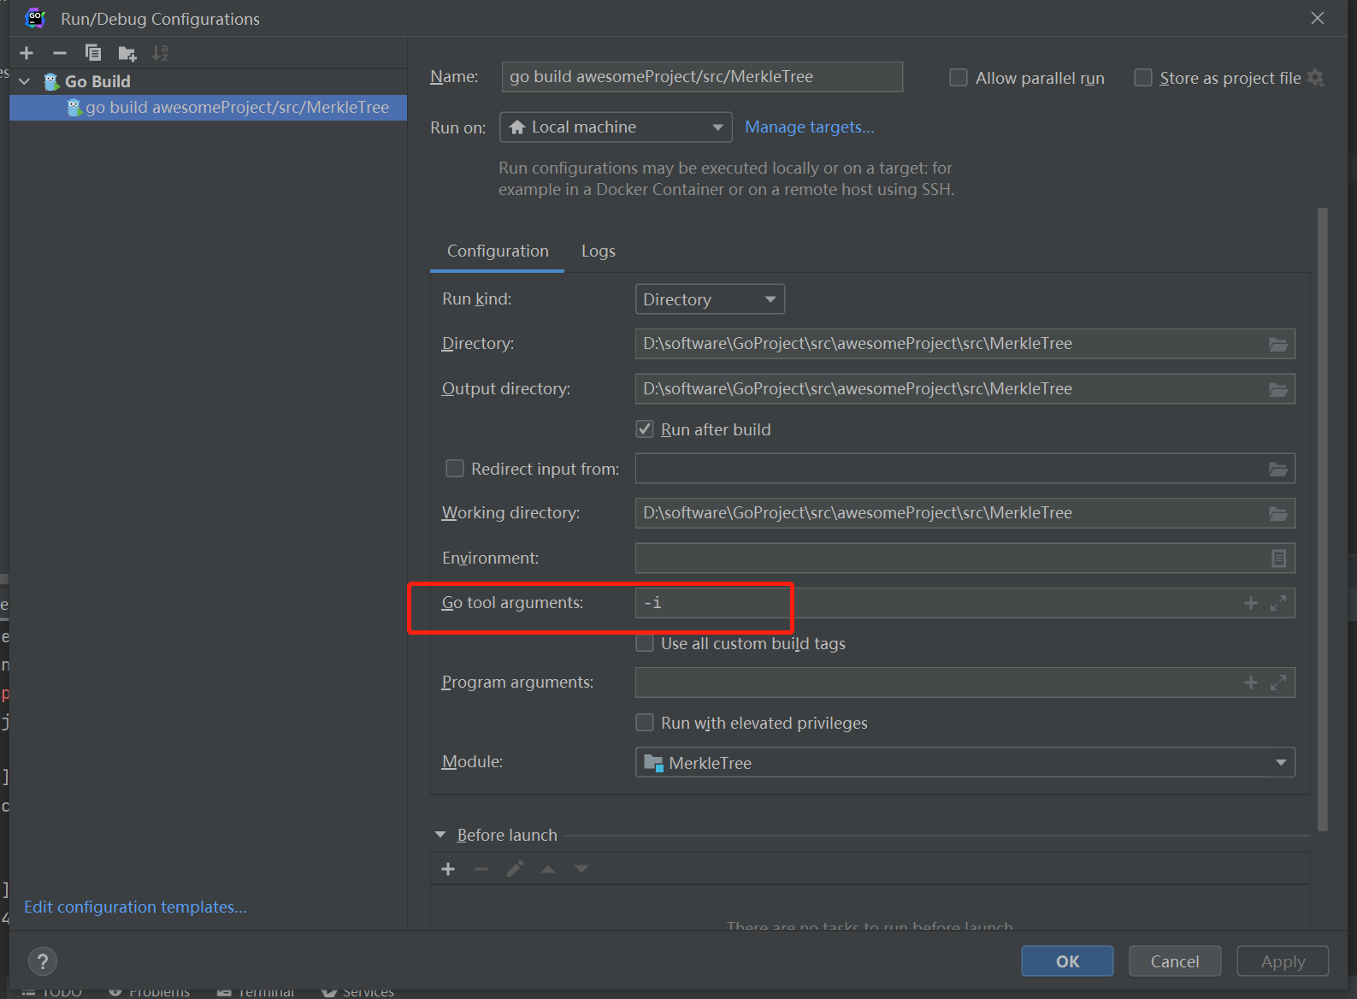This screenshot has width=1357, height=999.
Task: Move Before launch task down
Action: (581, 869)
